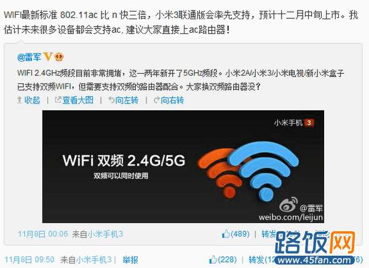
Task: Click the crown membership icon
Action: (59, 57)
